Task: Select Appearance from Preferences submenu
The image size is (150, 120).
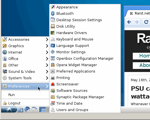Action: [85, 7]
